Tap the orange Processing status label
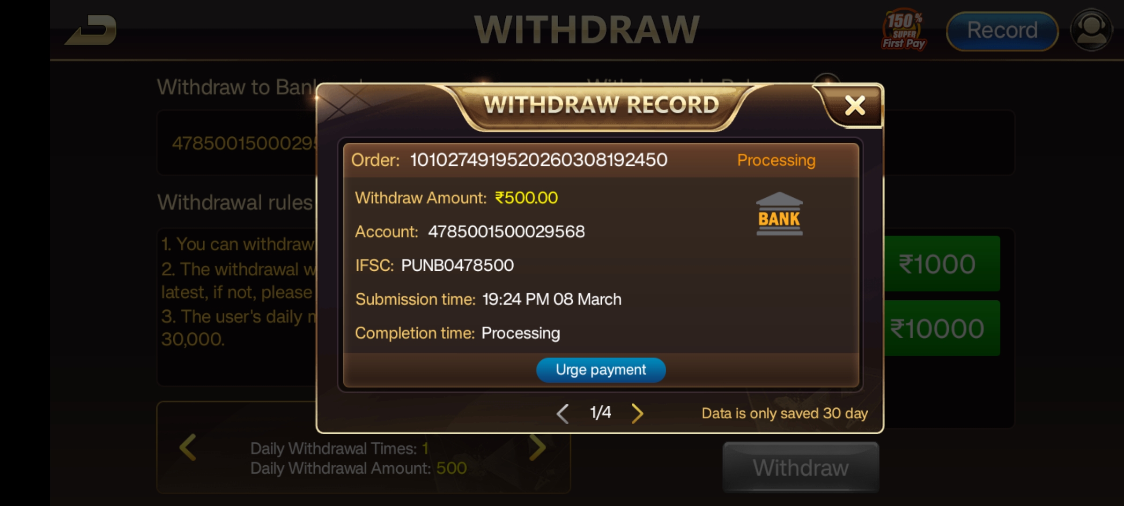The image size is (1124, 506). 776,160
